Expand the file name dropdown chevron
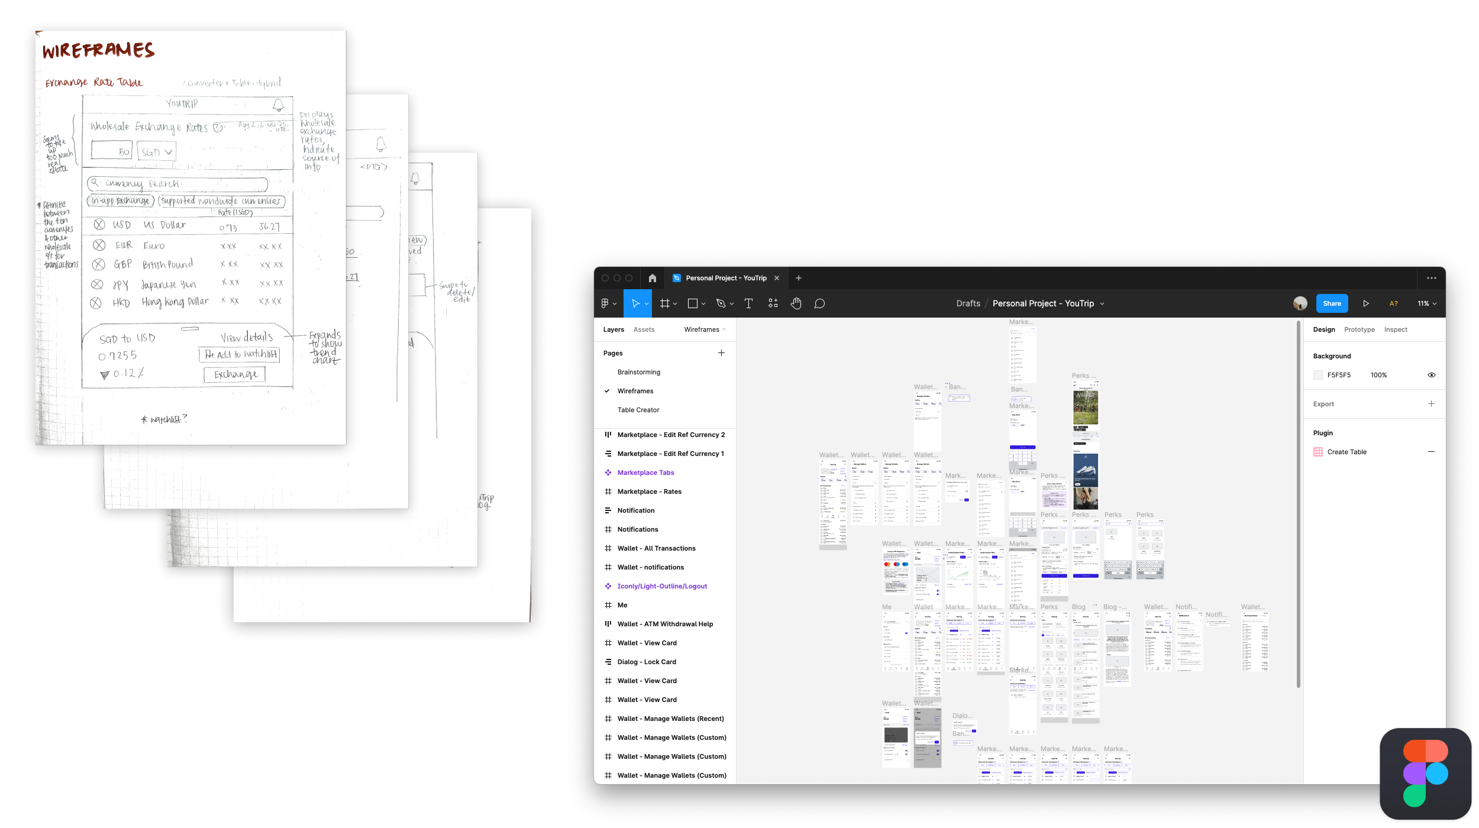Viewport: 1479px width, 828px height. click(x=1102, y=304)
